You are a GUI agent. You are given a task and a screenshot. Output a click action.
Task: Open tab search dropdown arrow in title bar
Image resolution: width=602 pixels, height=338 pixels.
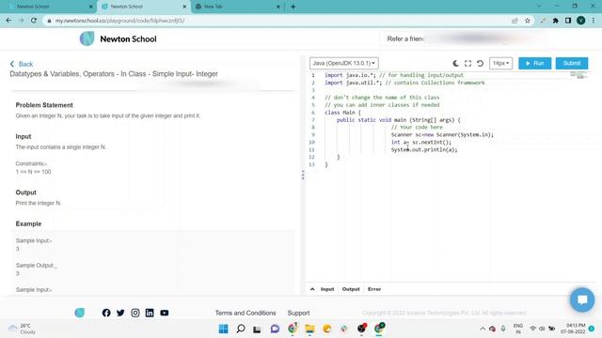539,7
